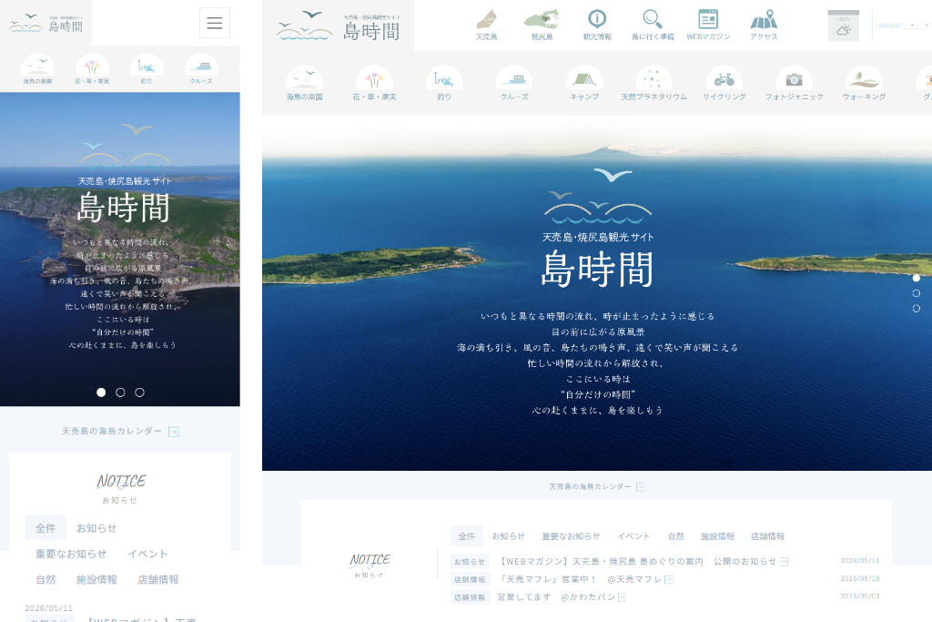Switch to 施設情報 tab in mobile notice
Image resolution: width=932 pixels, height=622 pixels.
96,579
